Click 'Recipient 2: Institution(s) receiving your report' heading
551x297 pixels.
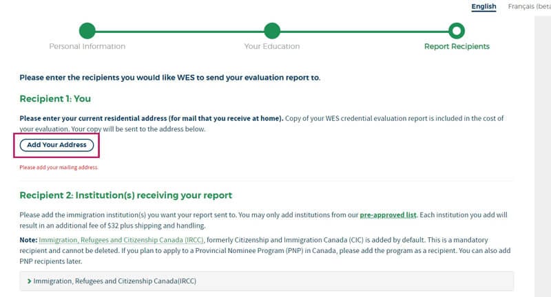tap(125, 195)
